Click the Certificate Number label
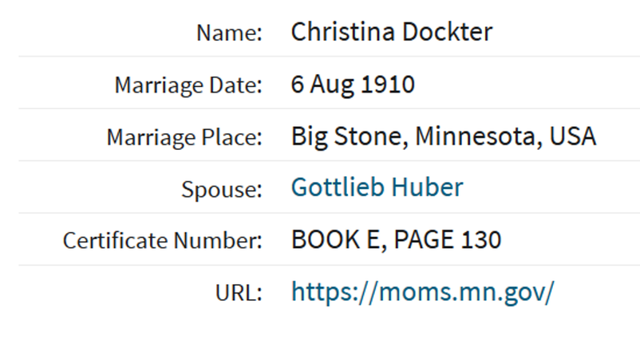Image resolution: width=640 pixels, height=347 pixels. [163, 240]
